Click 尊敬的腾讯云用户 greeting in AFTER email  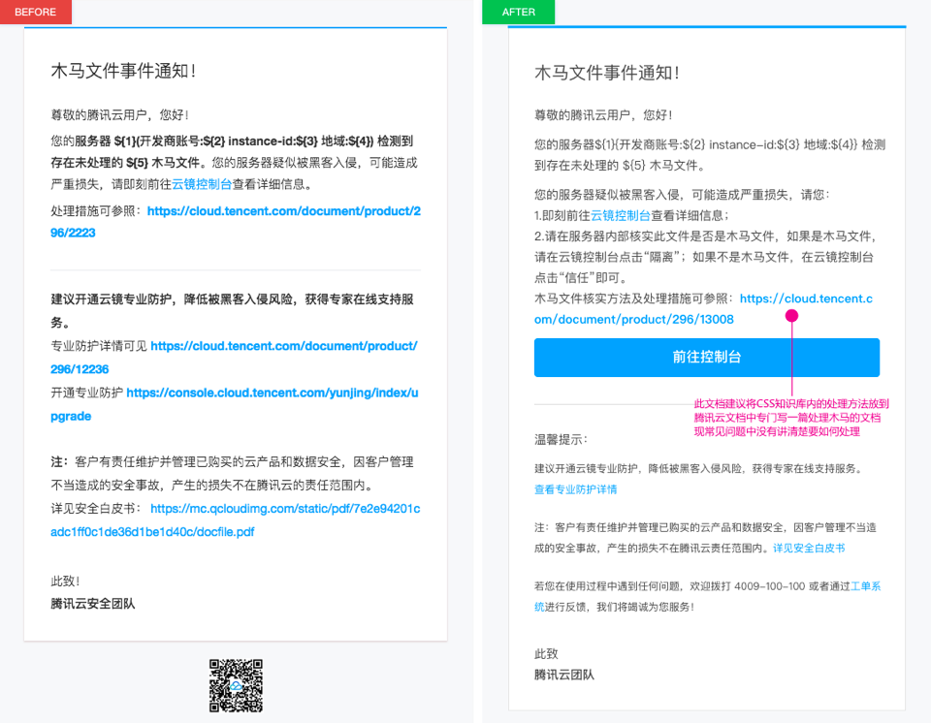click(x=603, y=115)
